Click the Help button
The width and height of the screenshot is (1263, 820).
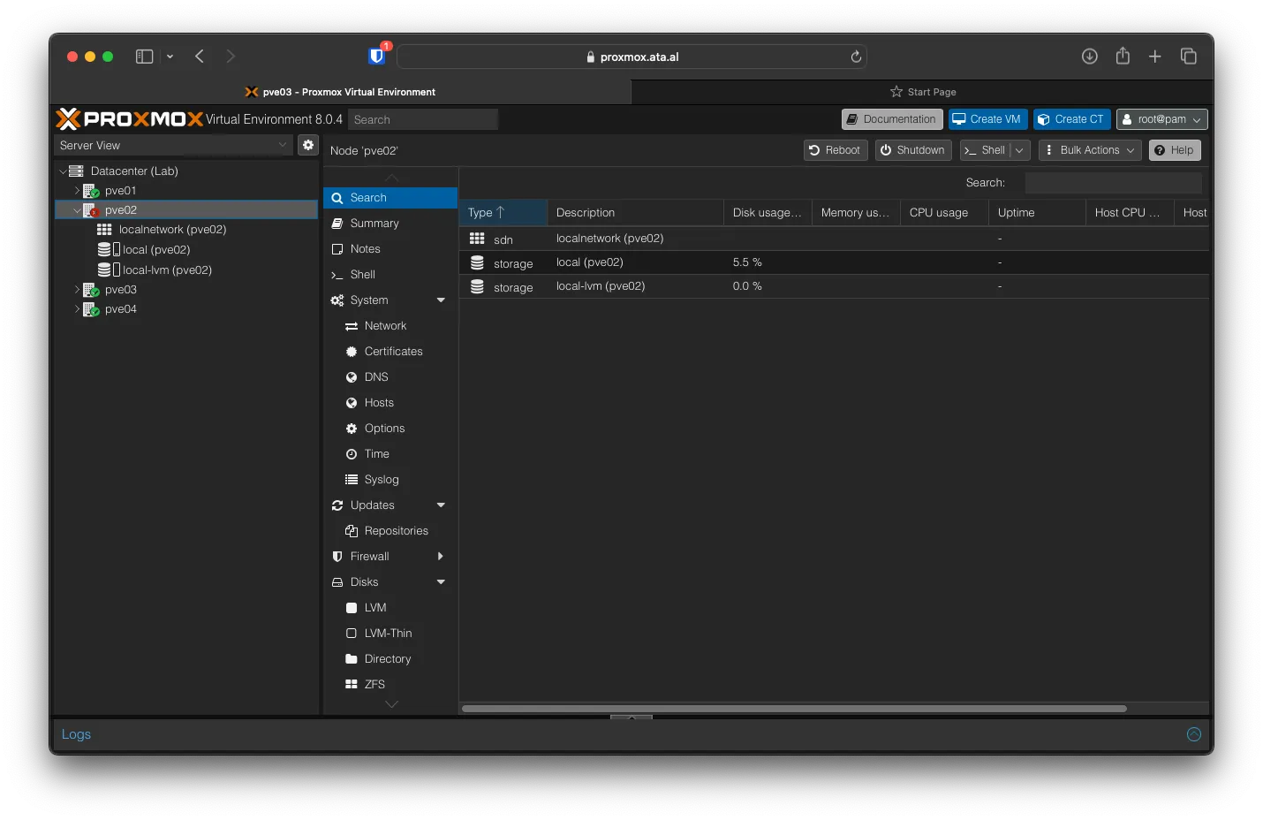pyautogui.click(x=1175, y=150)
